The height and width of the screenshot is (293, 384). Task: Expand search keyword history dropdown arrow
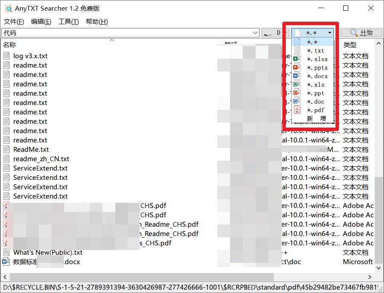pos(256,33)
